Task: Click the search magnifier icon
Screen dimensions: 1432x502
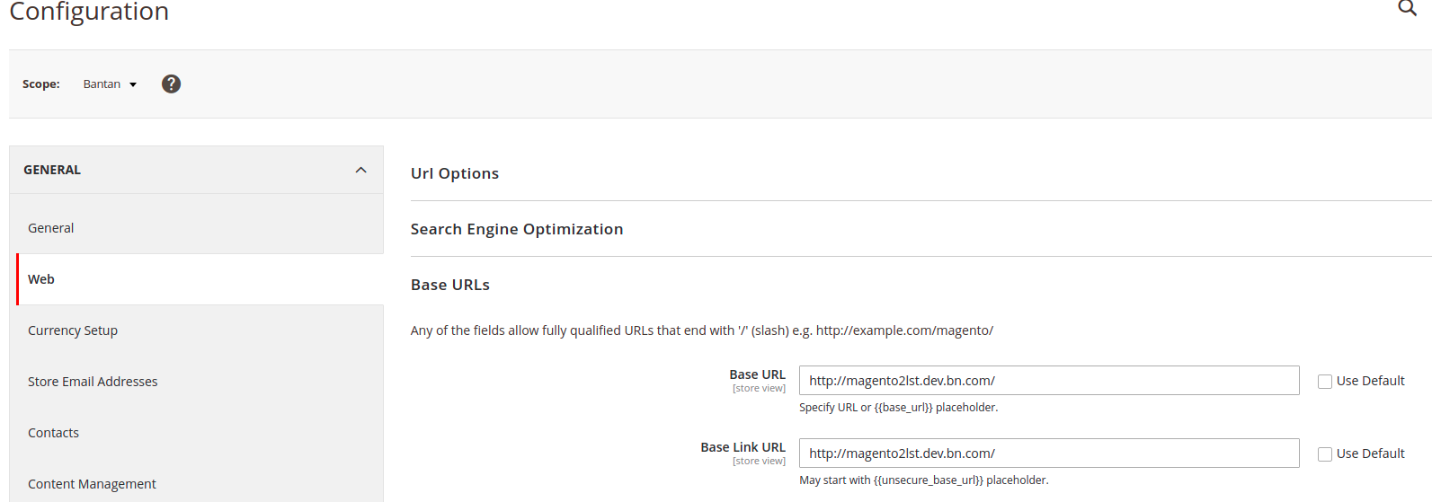Action: coord(1407,8)
